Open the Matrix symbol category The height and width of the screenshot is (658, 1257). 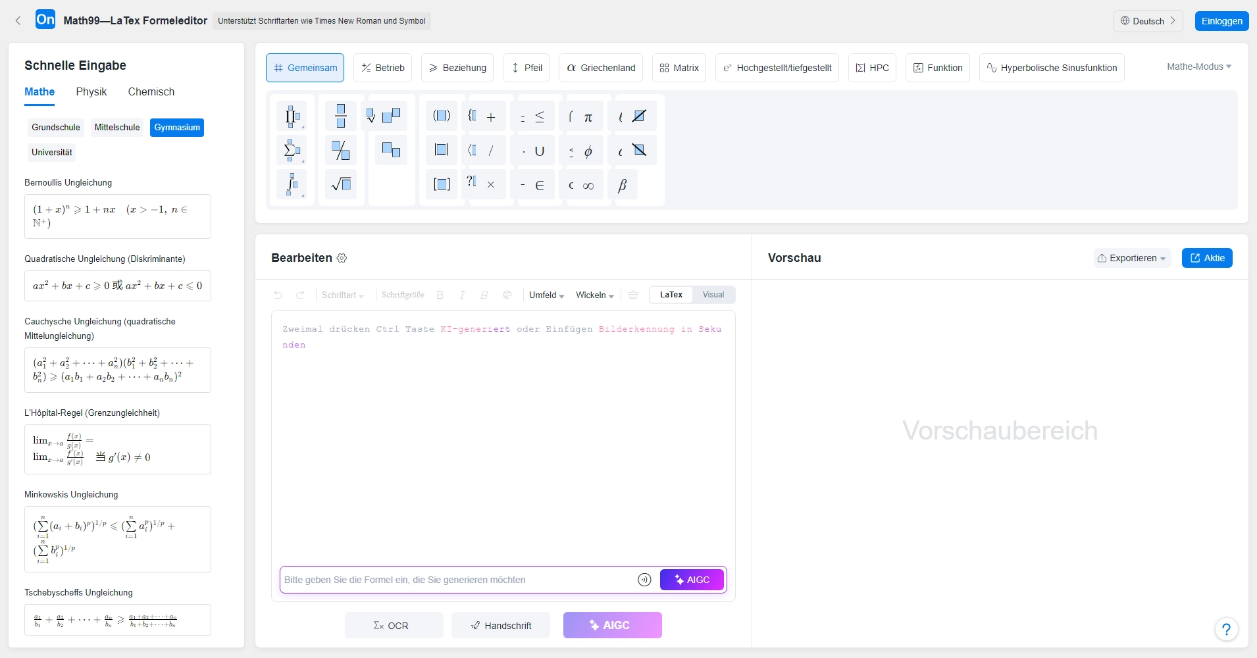679,68
